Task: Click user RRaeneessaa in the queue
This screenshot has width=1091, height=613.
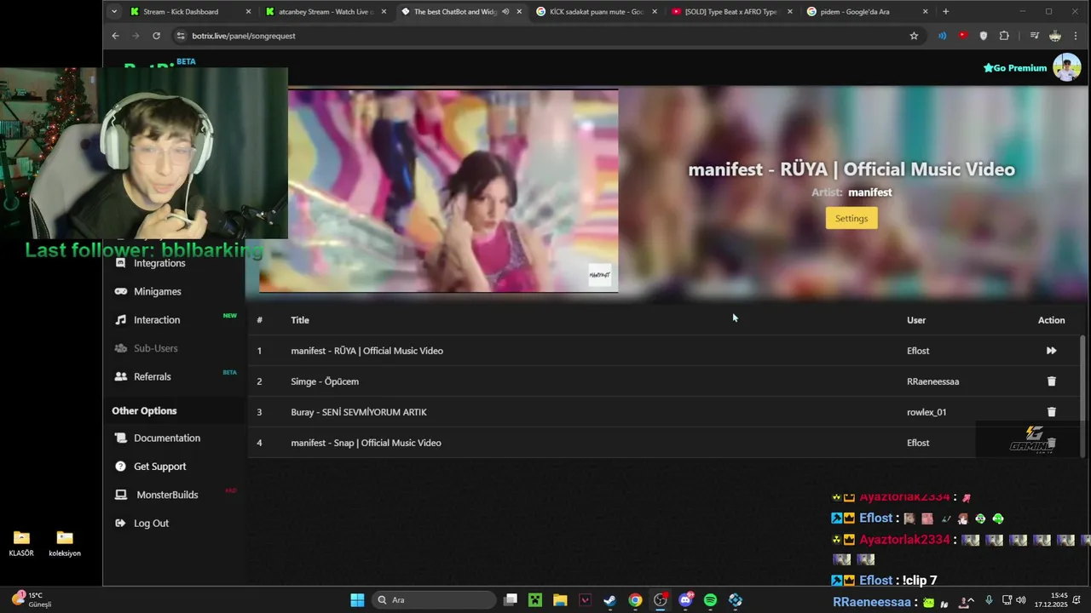Action: 932,381
